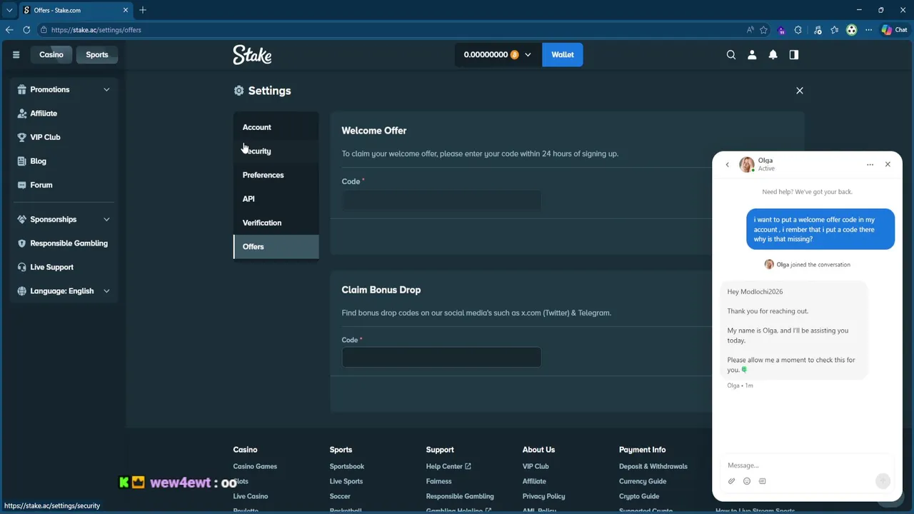Click the Affiliate icon in sidebar
This screenshot has width=914, height=514.
click(x=21, y=113)
